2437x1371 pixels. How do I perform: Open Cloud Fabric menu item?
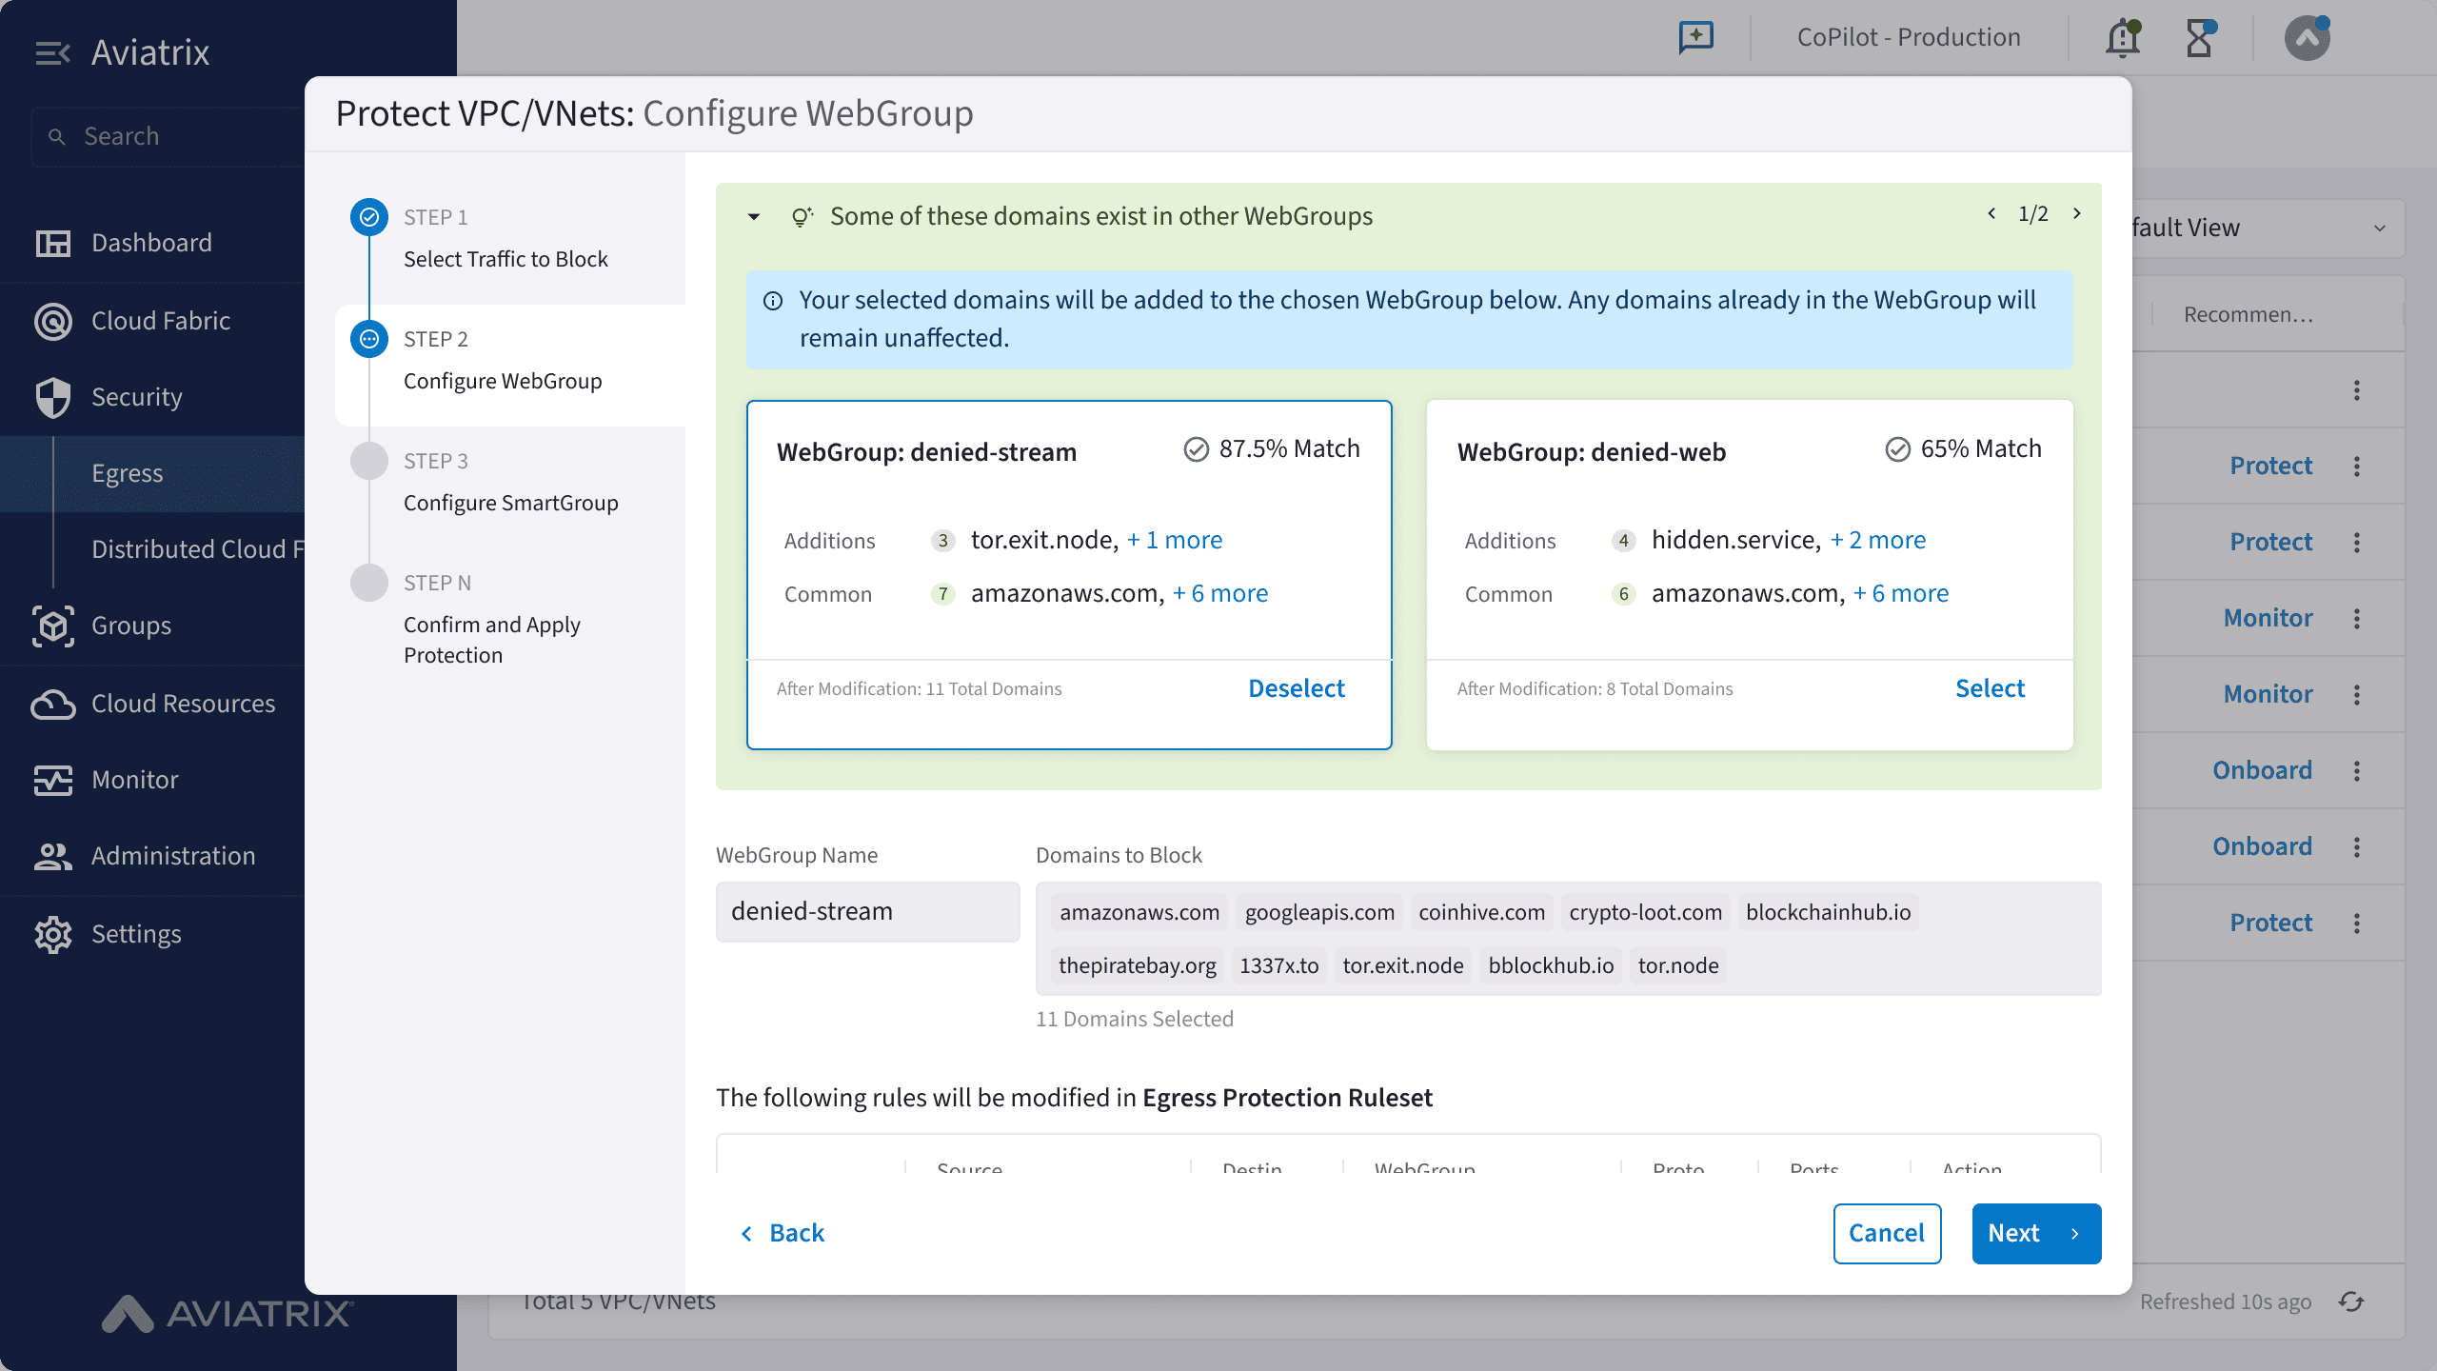point(152,322)
